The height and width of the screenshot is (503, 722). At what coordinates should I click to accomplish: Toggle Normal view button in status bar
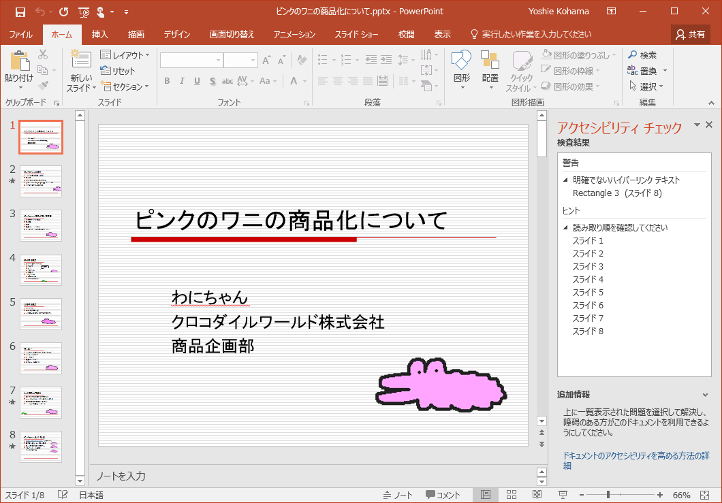486,495
